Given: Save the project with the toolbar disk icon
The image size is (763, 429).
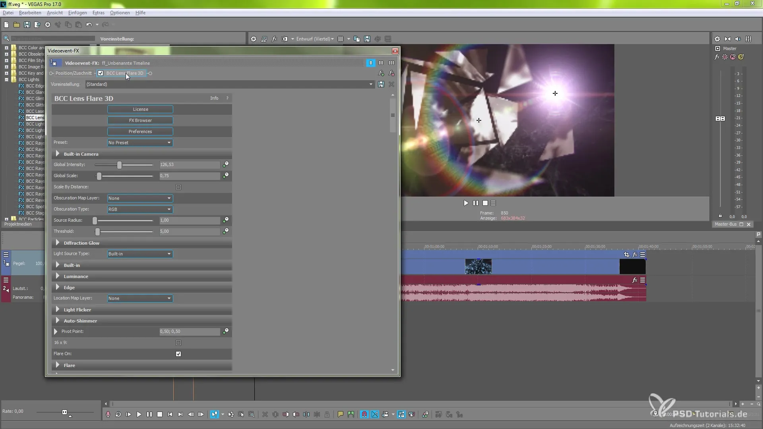Looking at the screenshot, I should click(27, 25).
